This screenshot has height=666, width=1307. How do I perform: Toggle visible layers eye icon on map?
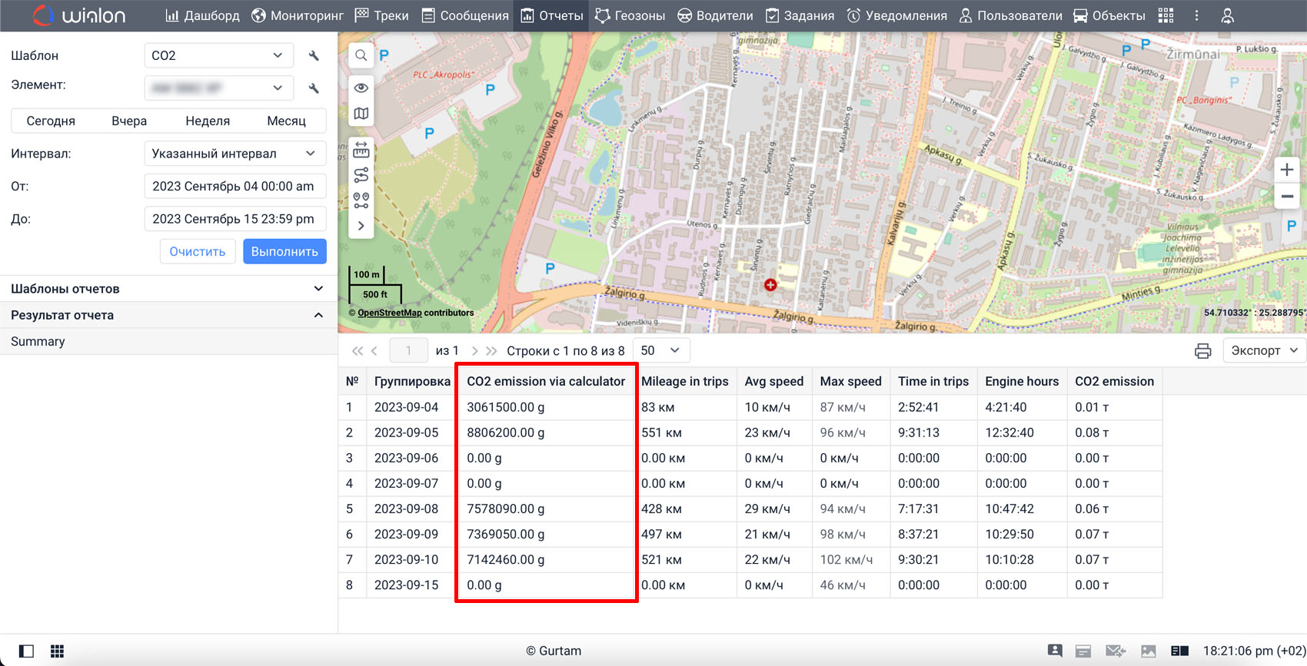(x=361, y=88)
